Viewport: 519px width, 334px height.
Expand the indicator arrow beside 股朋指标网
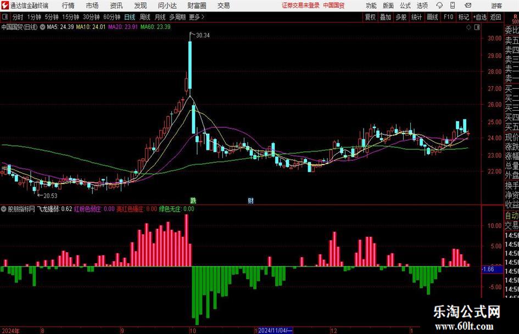(x=4, y=209)
